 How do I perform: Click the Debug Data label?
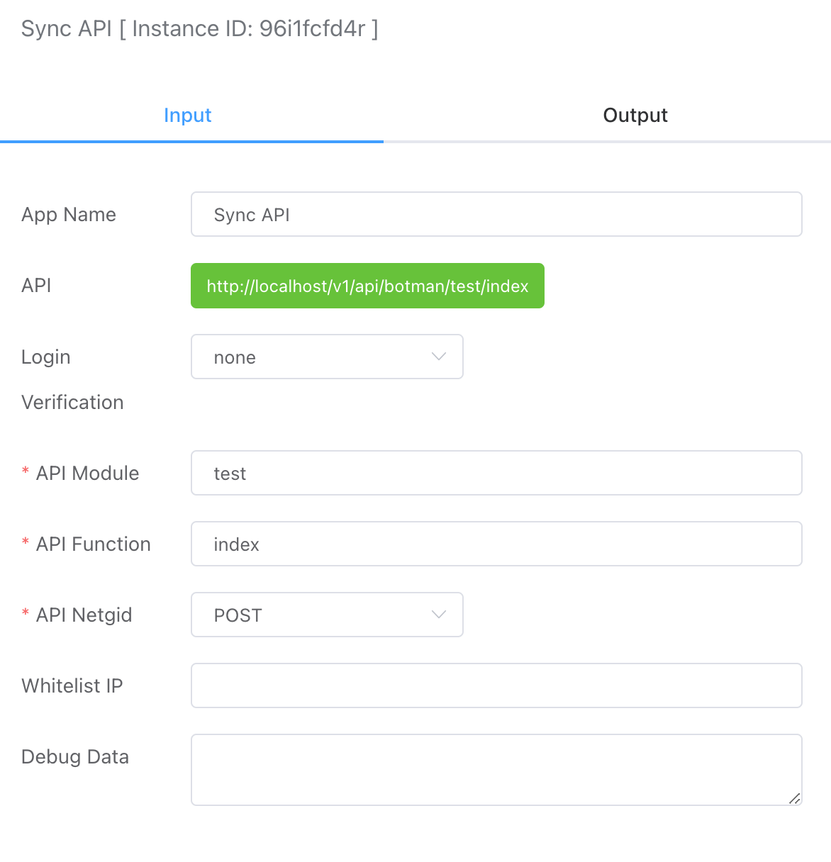point(75,757)
